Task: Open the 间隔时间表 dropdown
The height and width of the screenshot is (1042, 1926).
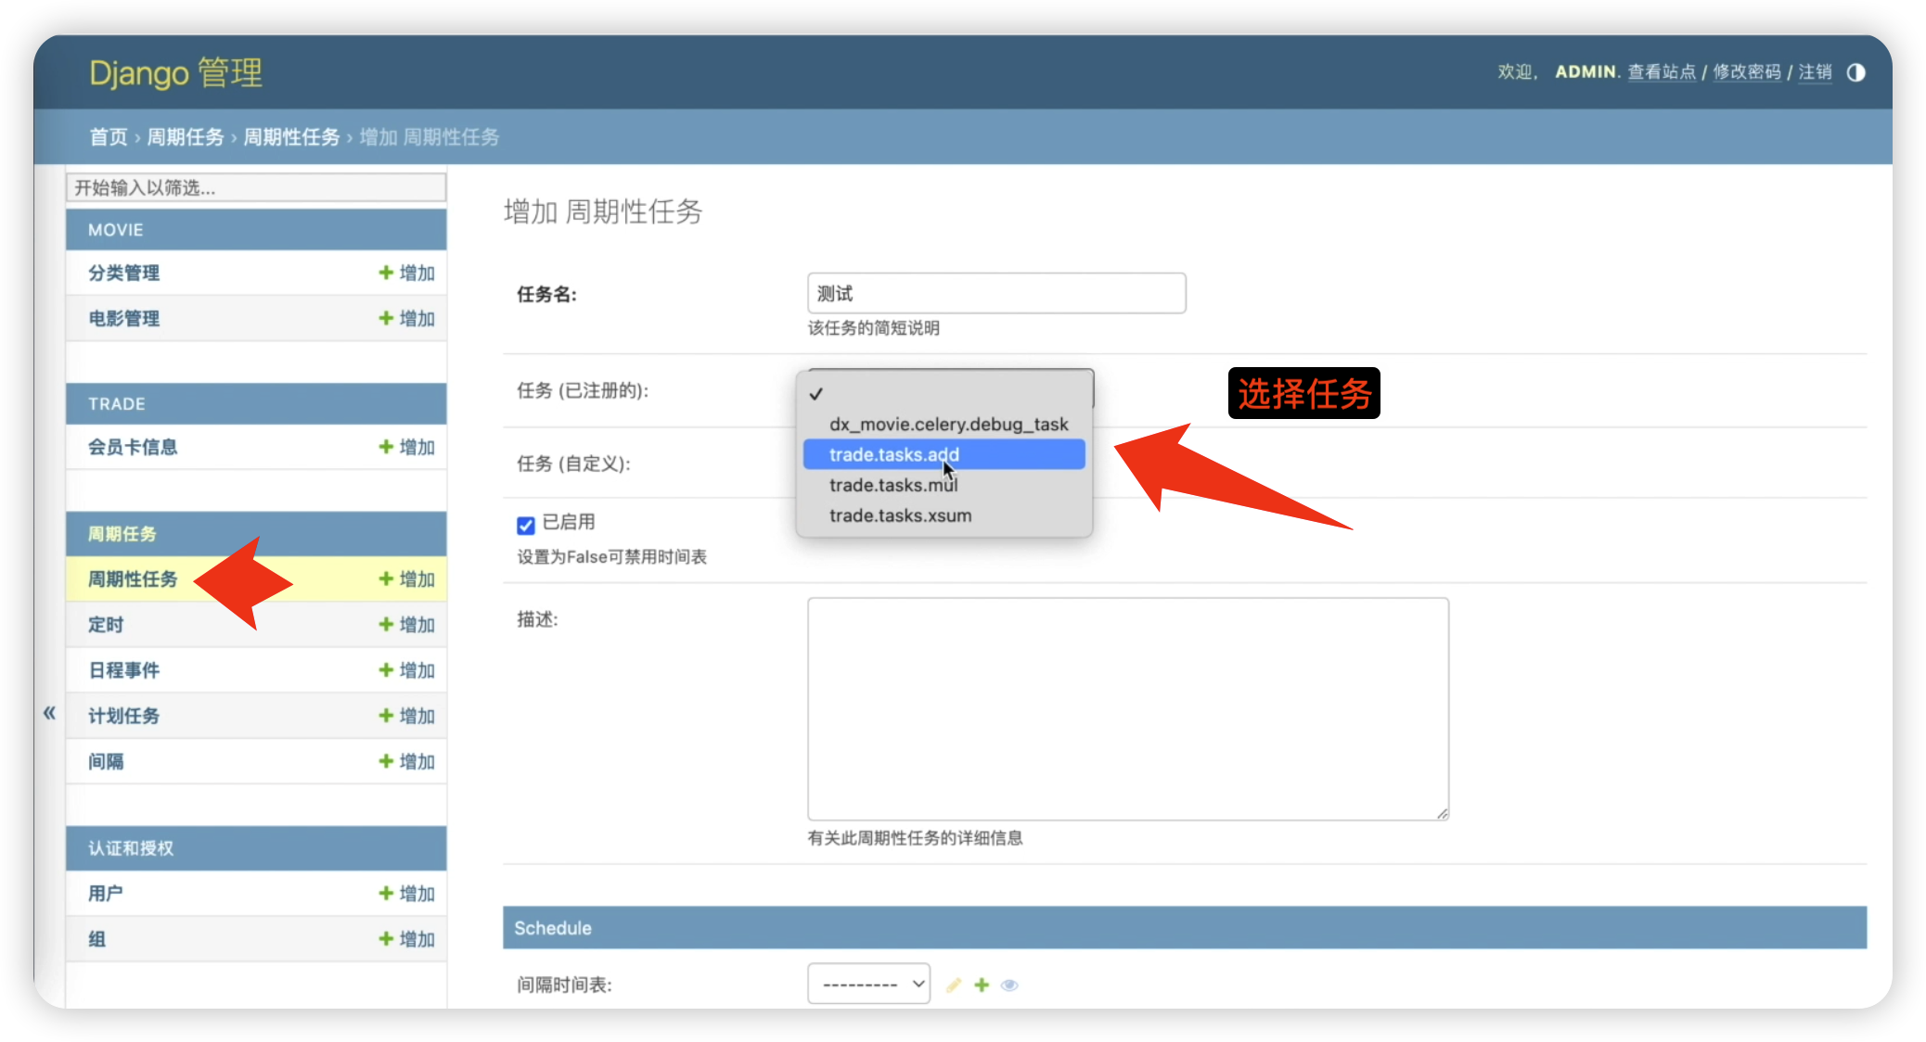Action: [868, 984]
